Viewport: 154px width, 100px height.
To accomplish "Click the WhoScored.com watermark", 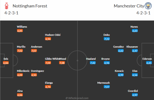I will (77, 98).
